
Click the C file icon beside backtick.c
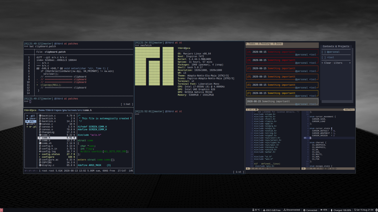click(x=40, y=116)
